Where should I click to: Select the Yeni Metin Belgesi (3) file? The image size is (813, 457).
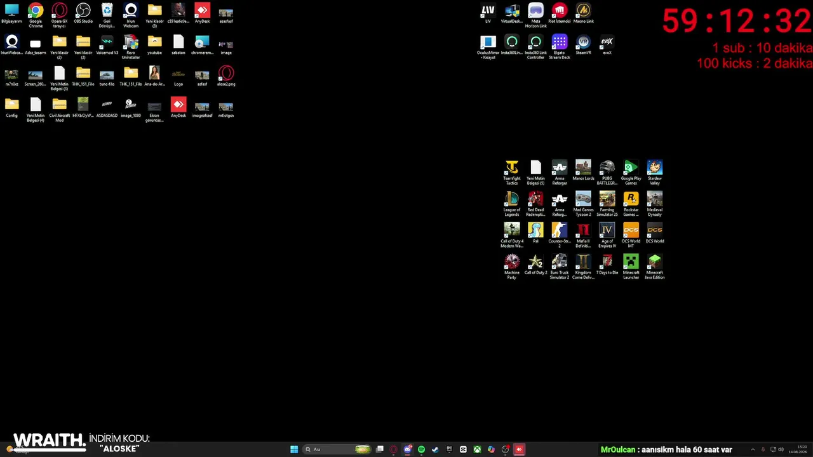(x=59, y=78)
